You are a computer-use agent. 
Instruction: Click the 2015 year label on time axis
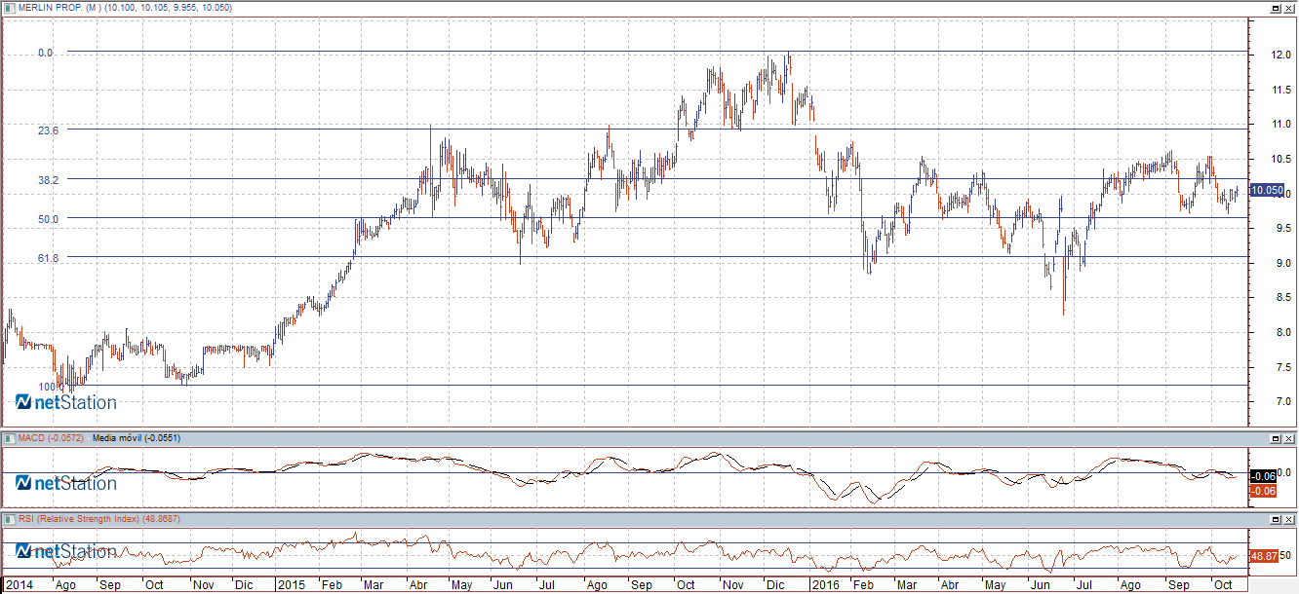[x=291, y=585]
